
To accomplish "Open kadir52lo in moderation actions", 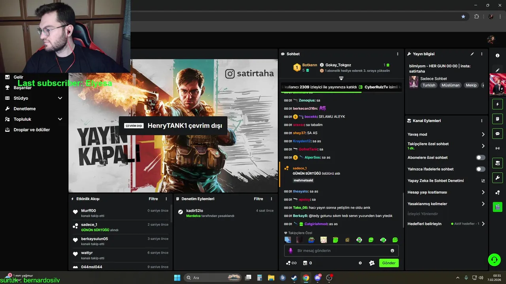I will coord(194,211).
